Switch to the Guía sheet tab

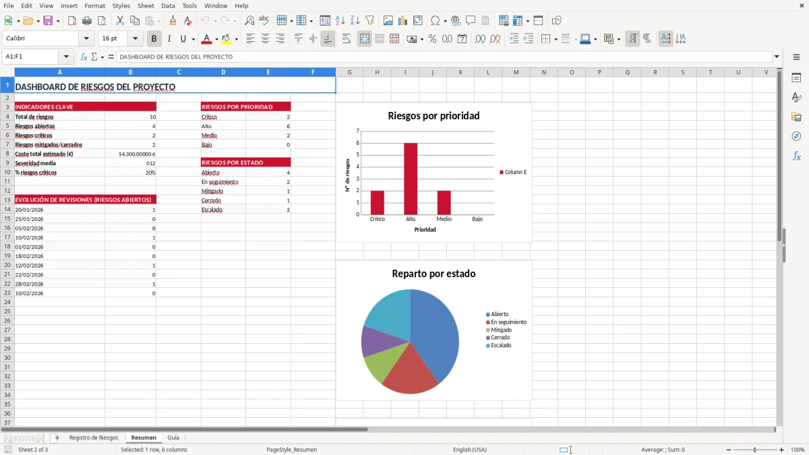[x=173, y=437]
